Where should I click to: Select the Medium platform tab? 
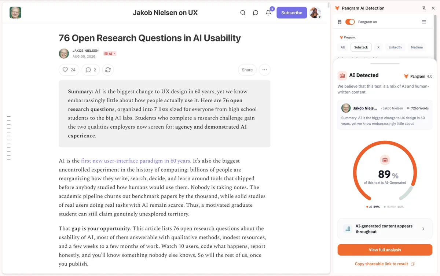[x=417, y=47]
